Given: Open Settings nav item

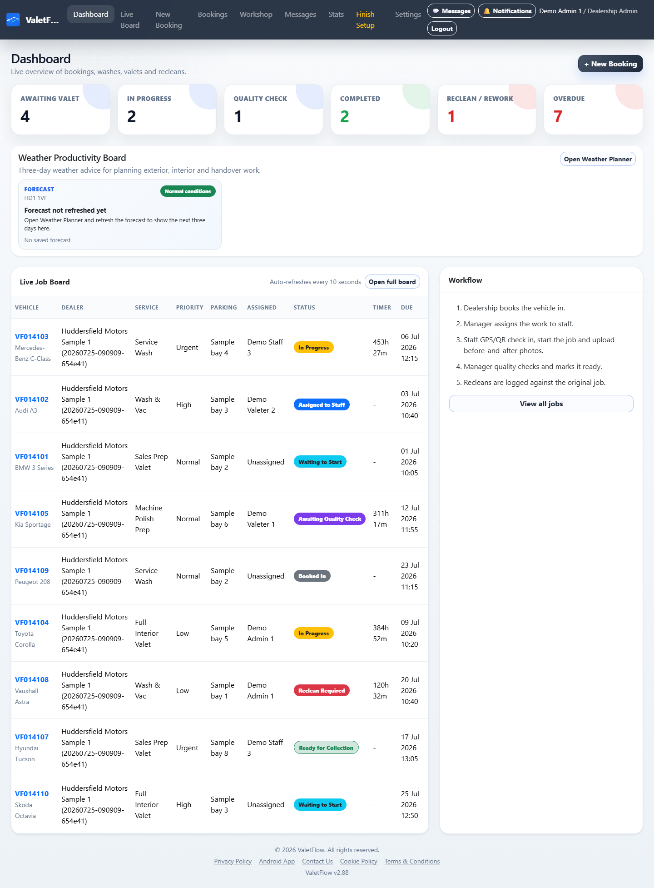Looking at the screenshot, I should pyautogui.click(x=408, y=15).
